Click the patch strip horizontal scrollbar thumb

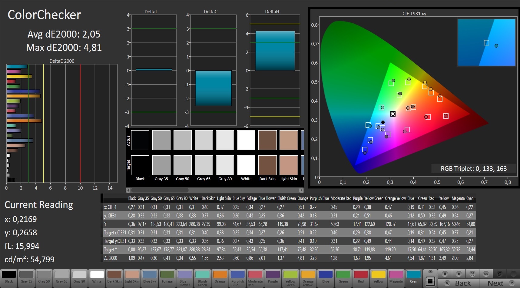[160, 190]
